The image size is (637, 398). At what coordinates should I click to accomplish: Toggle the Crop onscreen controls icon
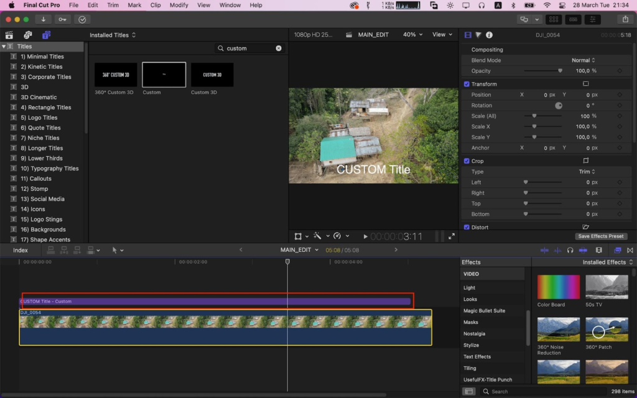click(586, 160)
